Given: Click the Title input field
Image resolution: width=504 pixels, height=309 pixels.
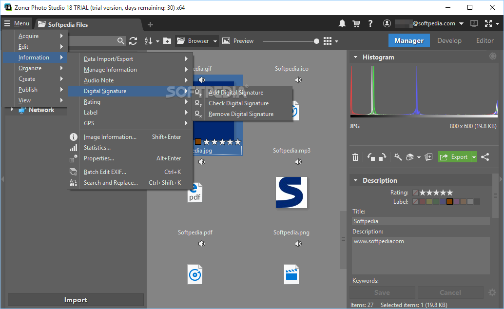Looking at the screenshot, I should point(421,221).
